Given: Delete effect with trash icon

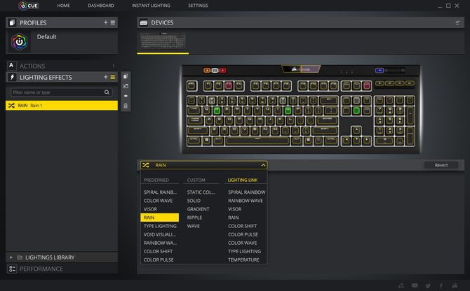Looking at the screenshot, I should (x=126, y=106).
